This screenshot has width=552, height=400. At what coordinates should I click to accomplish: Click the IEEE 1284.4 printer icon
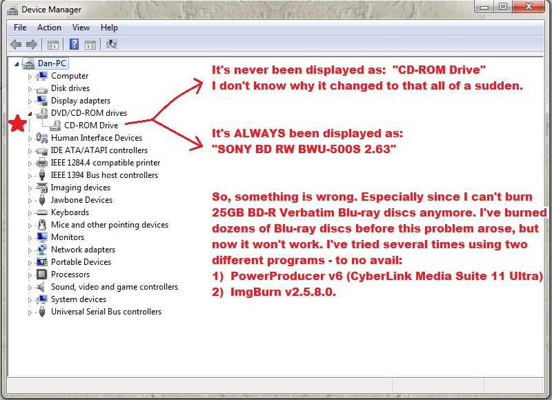(x=42, y=163)
